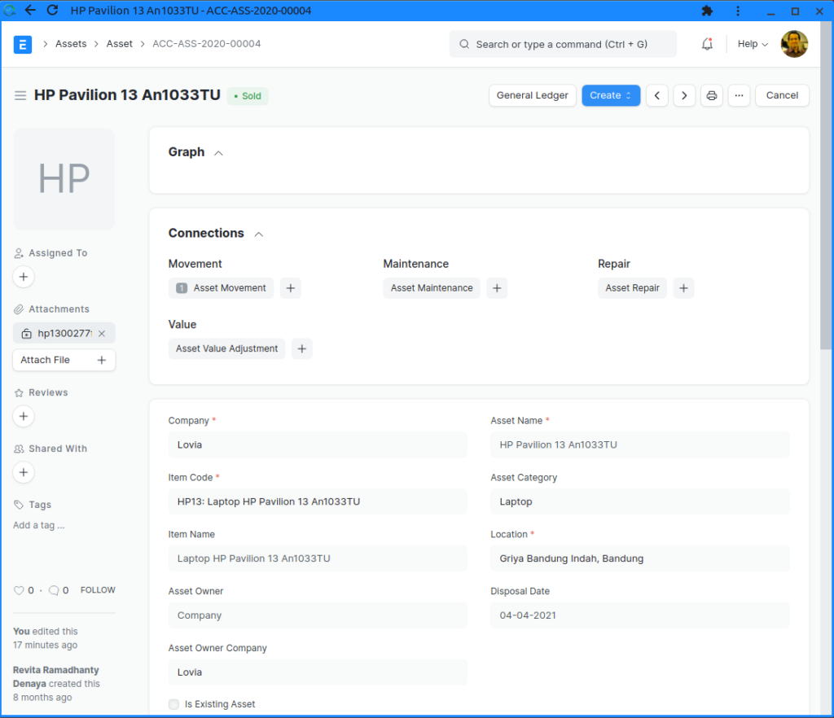
Task: Click the Item Name field
Action: 318,558
